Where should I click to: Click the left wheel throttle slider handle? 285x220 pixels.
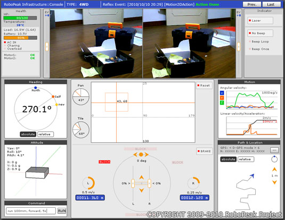click(x=133, y=183)
